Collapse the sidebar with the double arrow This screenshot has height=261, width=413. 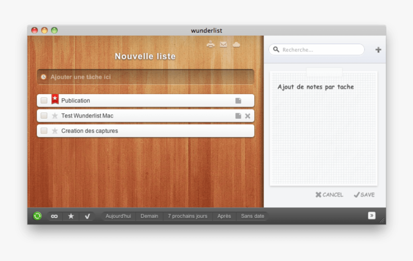372,215
